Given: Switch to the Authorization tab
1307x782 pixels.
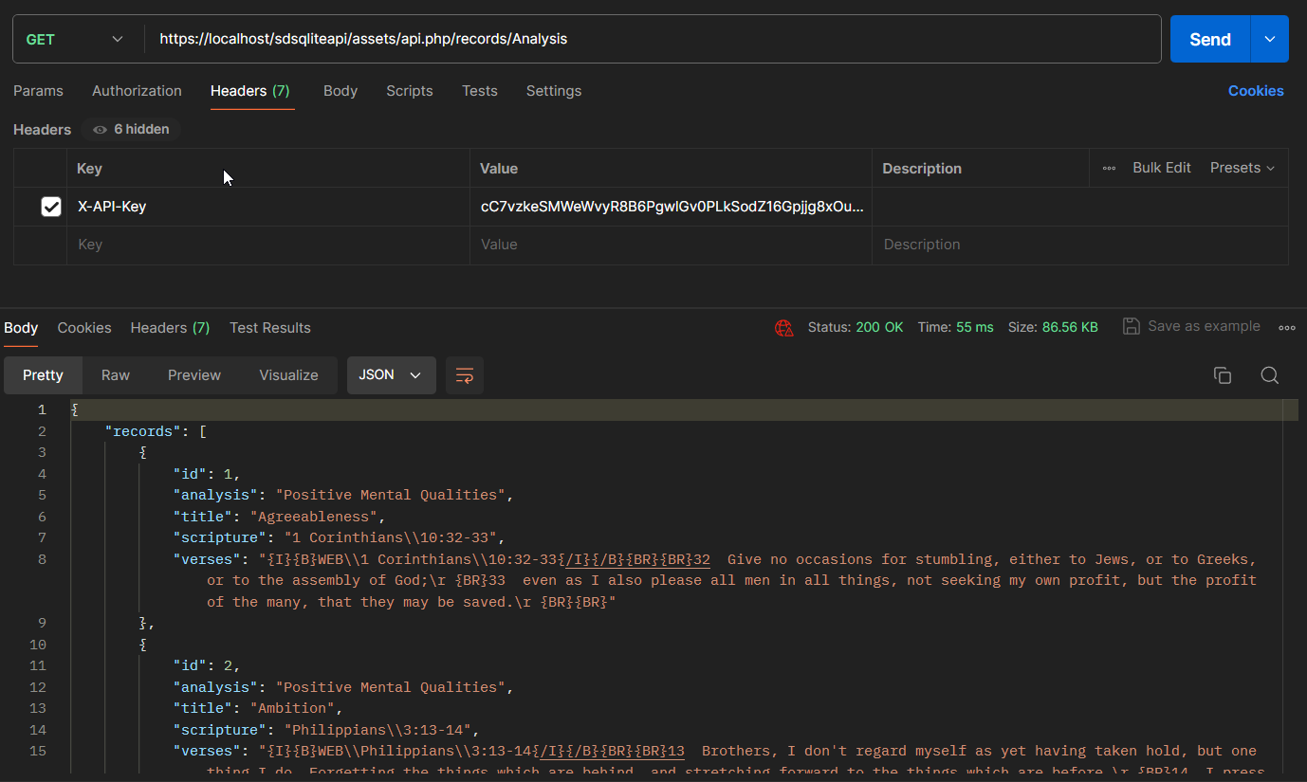Looking at the screenshot, I should point(137,91).
